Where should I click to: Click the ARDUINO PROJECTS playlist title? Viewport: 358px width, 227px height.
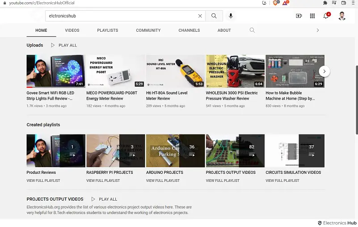pyautogui.click(x=164, y=172)
